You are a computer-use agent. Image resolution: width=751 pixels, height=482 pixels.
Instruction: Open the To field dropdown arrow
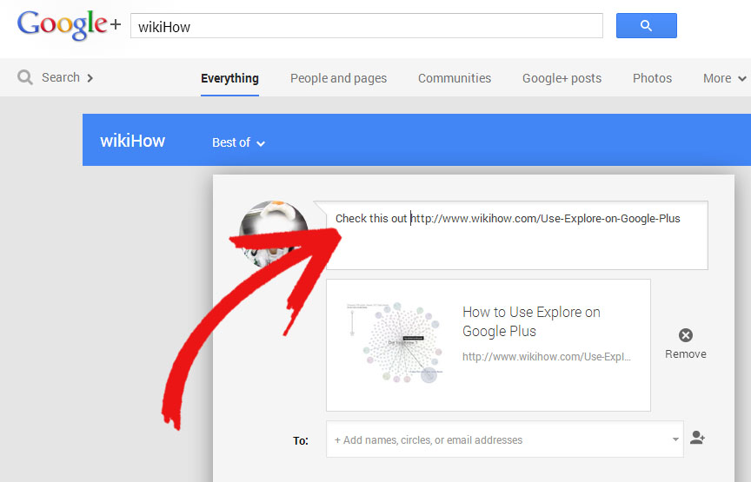pyautogui.click(x=675, y=439)
